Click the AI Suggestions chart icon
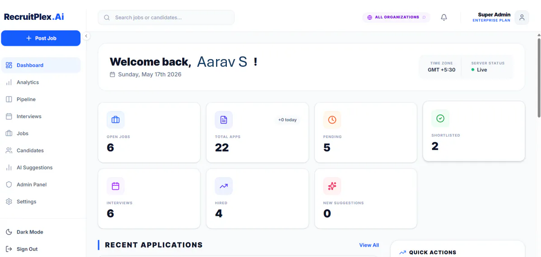541x257 pixels. [9, 168]
